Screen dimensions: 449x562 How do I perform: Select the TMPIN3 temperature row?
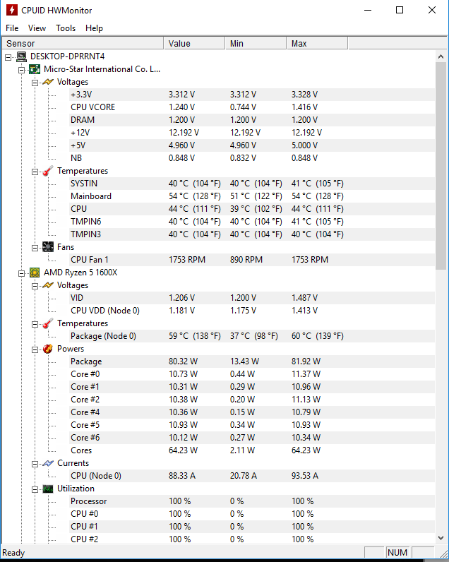pyautogui.click(x=252, y=234)
